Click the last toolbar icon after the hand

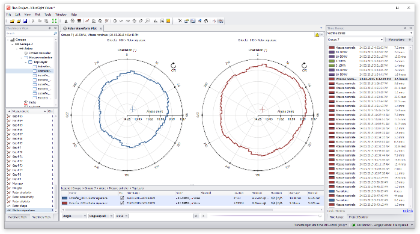tap(221, 21)
